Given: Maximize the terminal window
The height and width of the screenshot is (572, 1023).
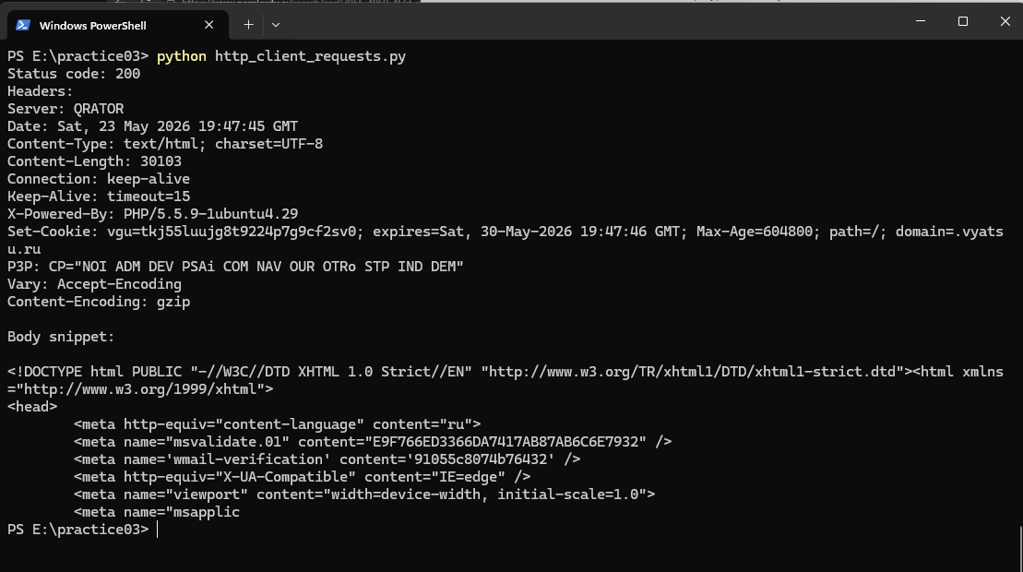Looking at the screenshot, I should (x=963, y=21).
